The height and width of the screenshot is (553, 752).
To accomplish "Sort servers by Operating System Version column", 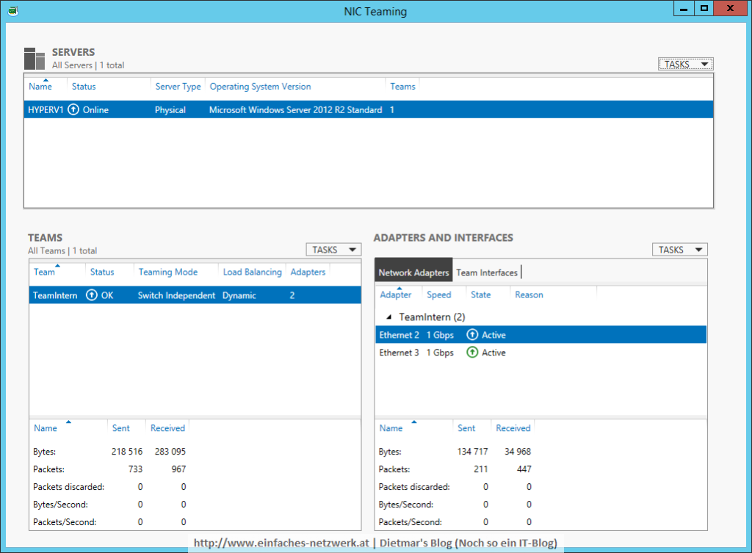I will 260,87.
